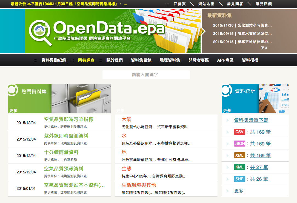The width and height of the screenshot is (297, 203).
Task: Open the 紫外線即時監測資料 dataset
Action: [x=66, y=136]
